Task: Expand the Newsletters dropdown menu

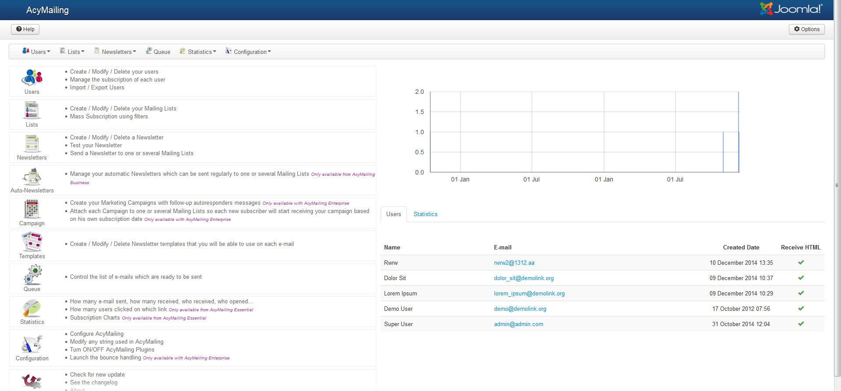Action: 115,52
